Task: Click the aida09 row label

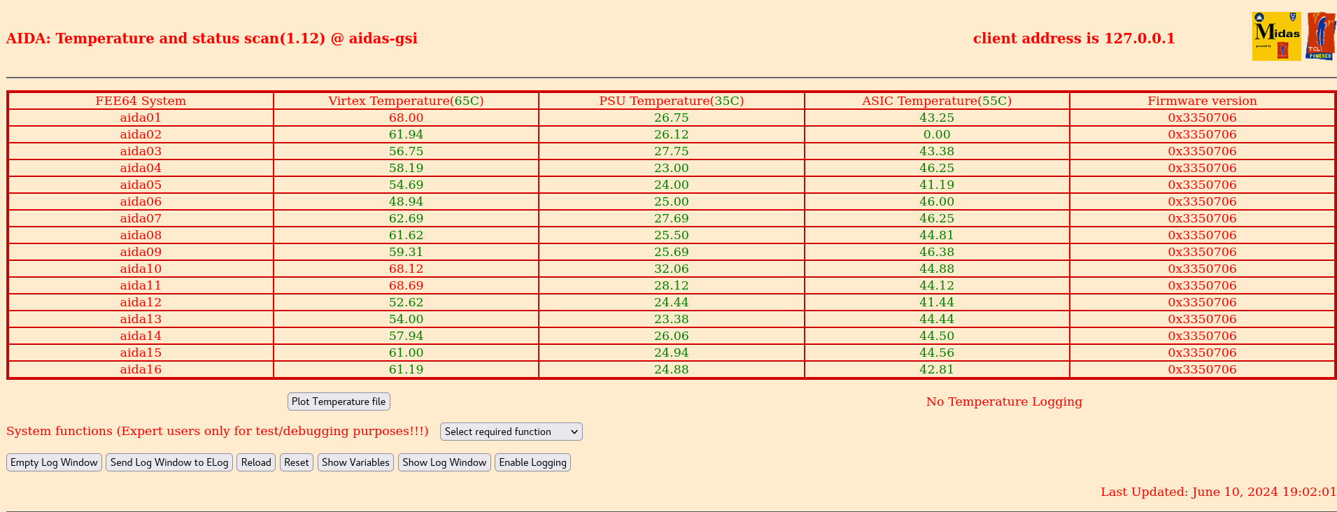Action: click(x=141, y=252)
